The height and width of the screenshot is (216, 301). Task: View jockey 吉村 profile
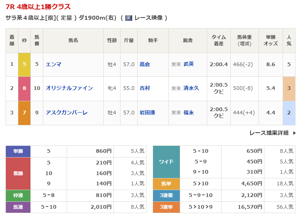pyautogui.click(x=145, y=88)
